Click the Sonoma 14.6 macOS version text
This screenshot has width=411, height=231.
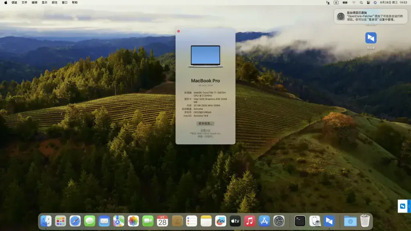click(x=201, y=116)
